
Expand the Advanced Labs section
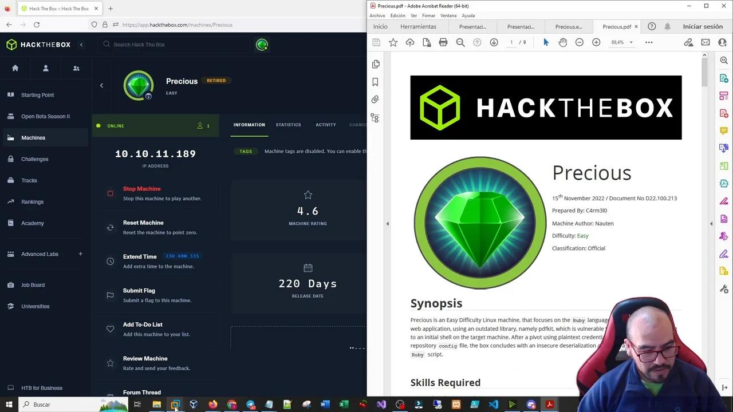tap(80, 253)
